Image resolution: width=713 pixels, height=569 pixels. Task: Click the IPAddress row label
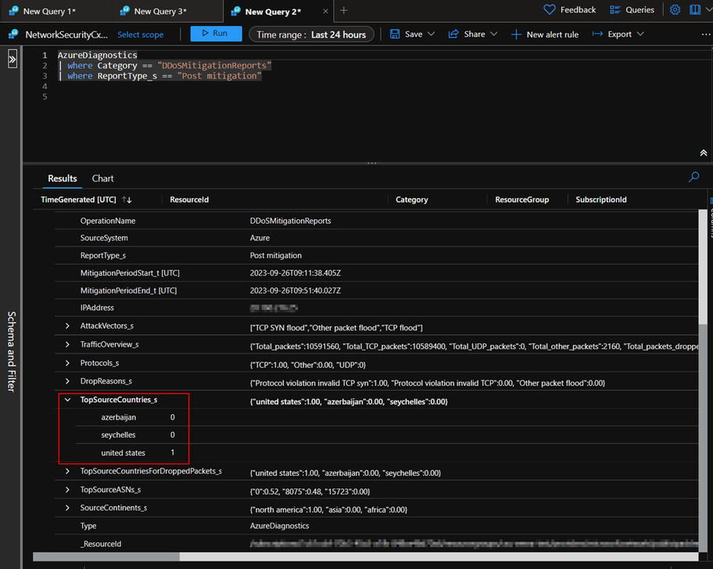(97, 308)
